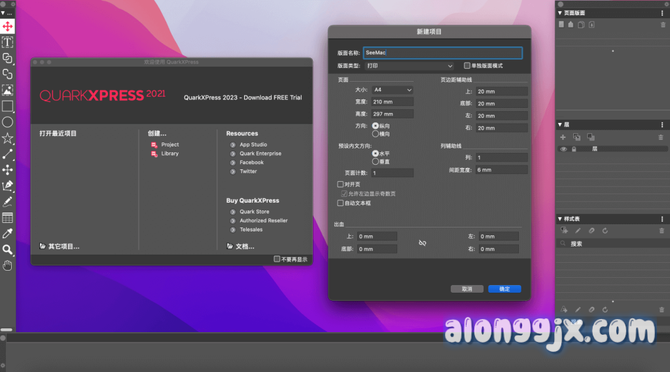The image size is (670, 372).
Task: Pick the Starburst shape tool
Action: click(x=7, y=138)
